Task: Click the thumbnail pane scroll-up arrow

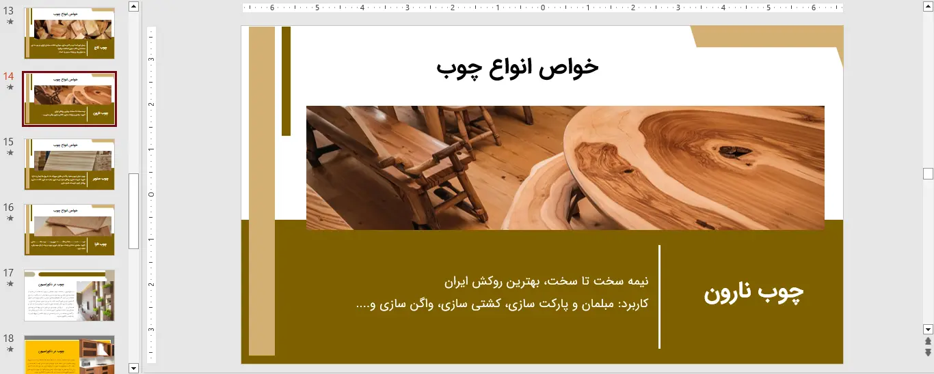Action: [x=134, y=6]
